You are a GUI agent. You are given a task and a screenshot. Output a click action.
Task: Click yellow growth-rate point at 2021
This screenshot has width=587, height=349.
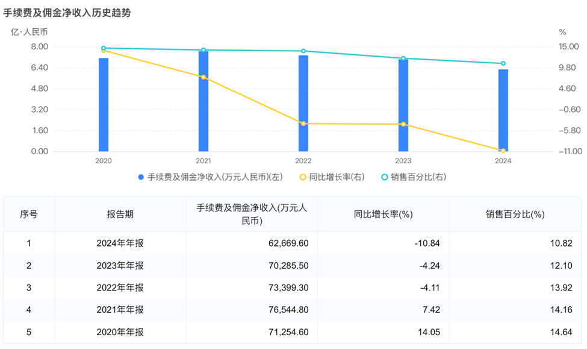pyautogui.click(x=203, y=77)
